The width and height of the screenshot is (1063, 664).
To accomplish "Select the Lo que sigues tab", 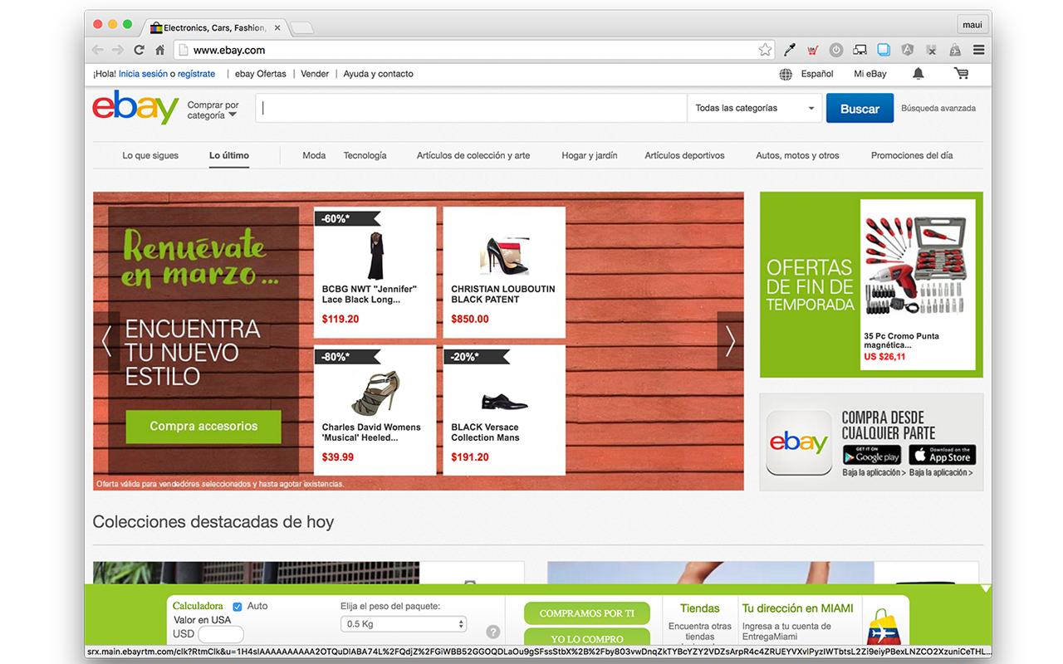I will [150, 155].
